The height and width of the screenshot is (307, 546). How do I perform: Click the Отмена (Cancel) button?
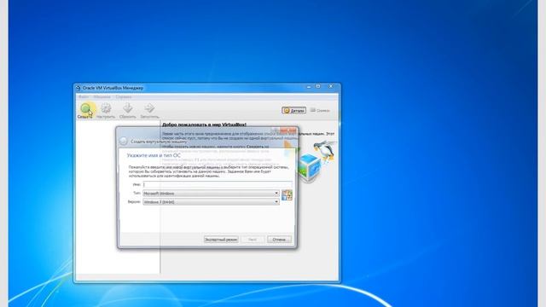click(x=279, y=240)
